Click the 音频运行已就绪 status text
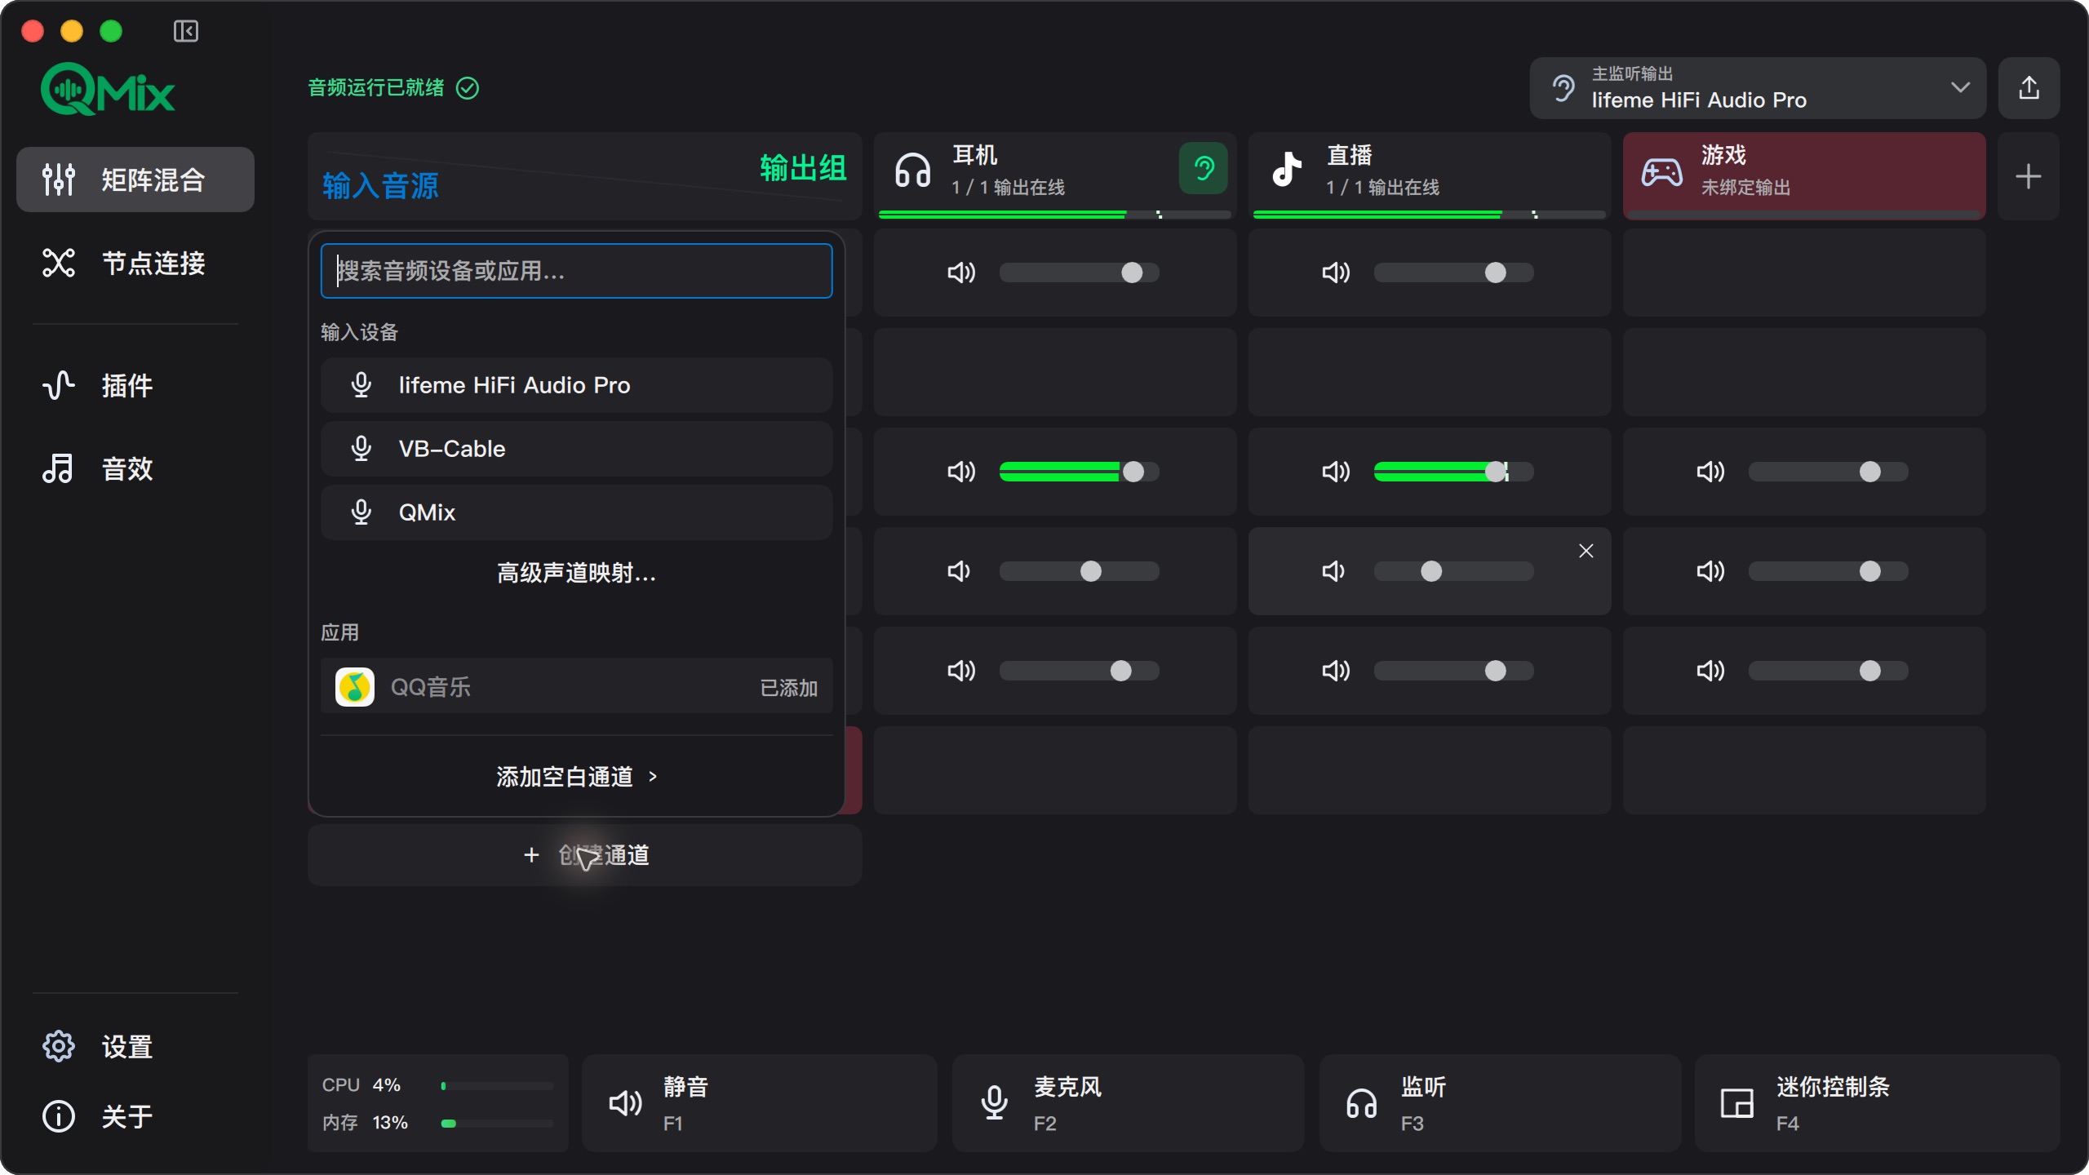 pyautogui.click(x=375, y=87)
